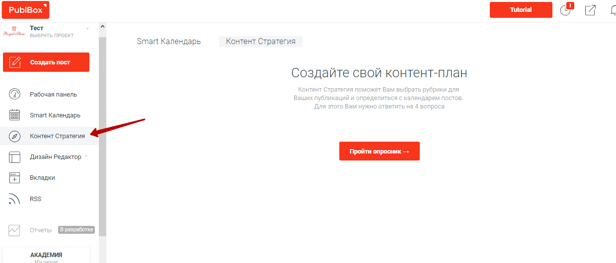
Task: Select Контент Стратегия in the sidebar
Action: click(57, 136)
